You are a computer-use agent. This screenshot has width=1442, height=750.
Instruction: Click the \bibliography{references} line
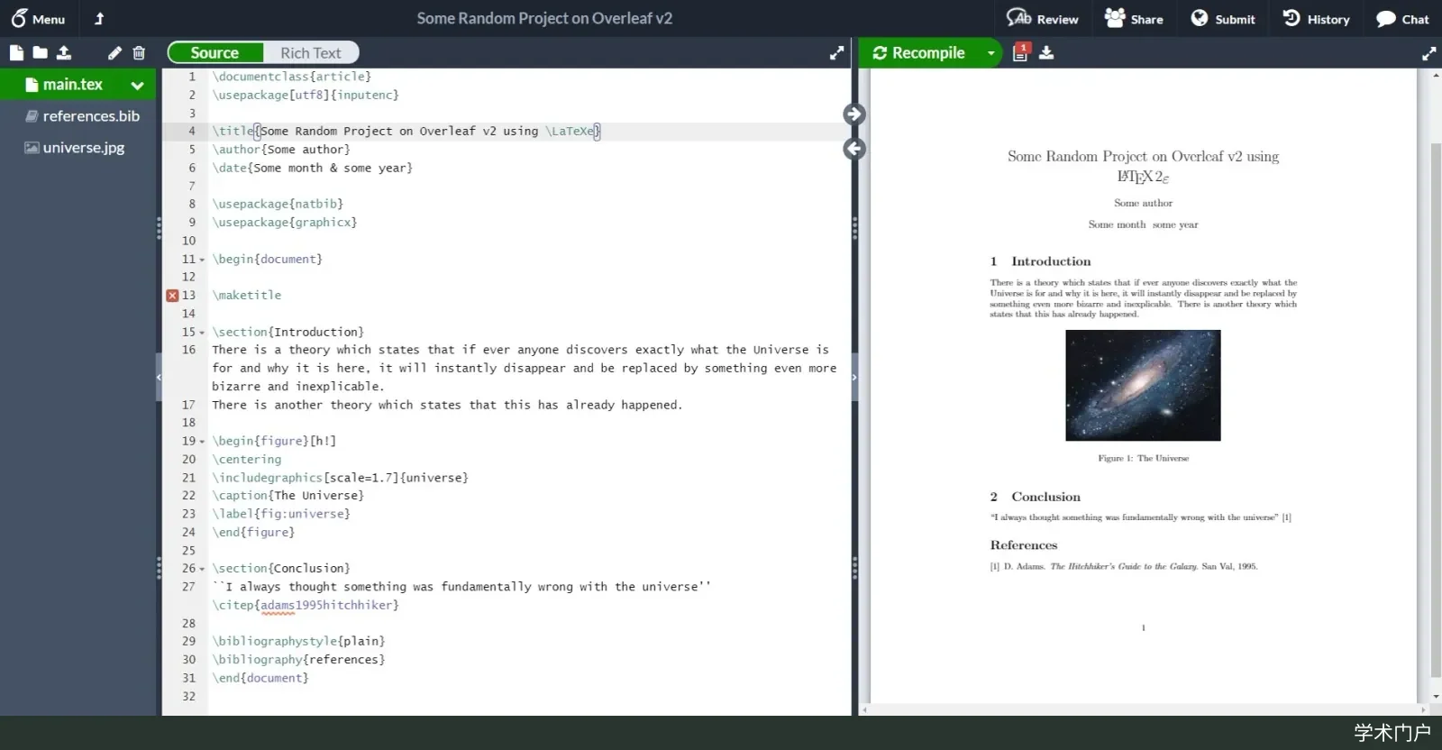click(x=298, y=659)
